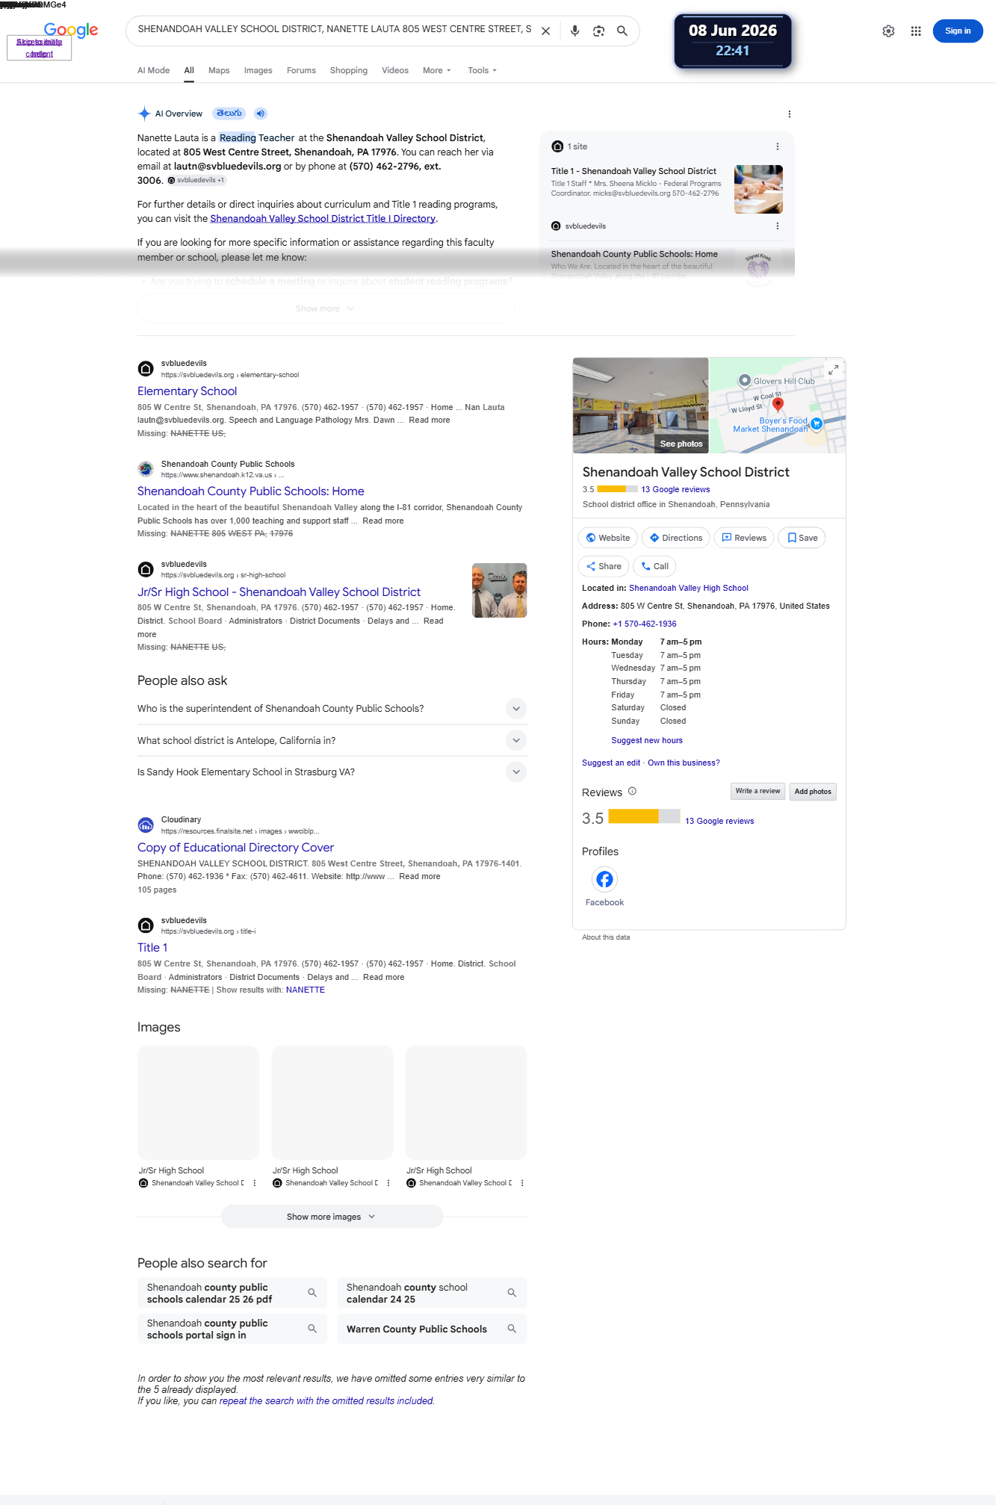Open the Reviews button in knowledge panel

click(x=744, y=538)
